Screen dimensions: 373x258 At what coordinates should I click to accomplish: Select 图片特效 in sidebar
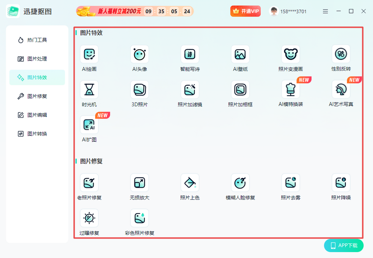pos(37,77)
